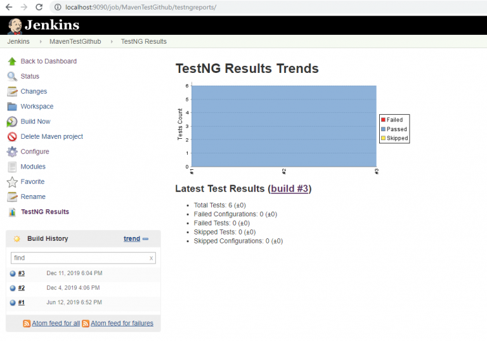The image size is (487, 341).
Task: Click the sun weather icon in Build History
Action: (x=16, y=238)
